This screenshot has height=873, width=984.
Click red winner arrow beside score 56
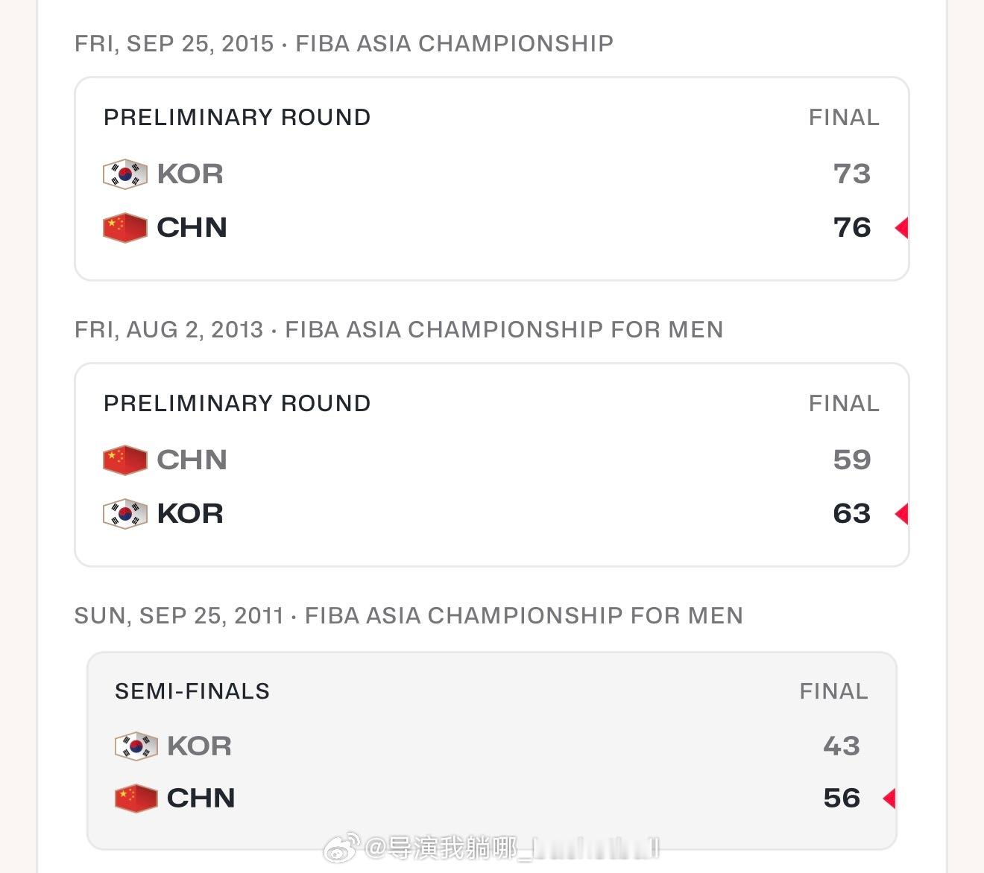pos(889,798)
